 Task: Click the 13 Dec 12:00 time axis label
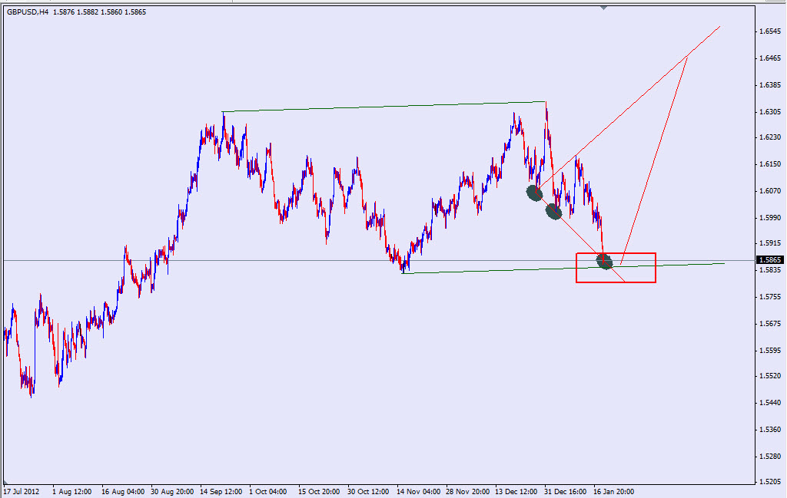pos(517,492)
